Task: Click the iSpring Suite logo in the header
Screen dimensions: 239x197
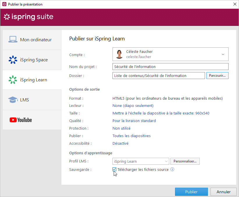Action: (28, 17)
